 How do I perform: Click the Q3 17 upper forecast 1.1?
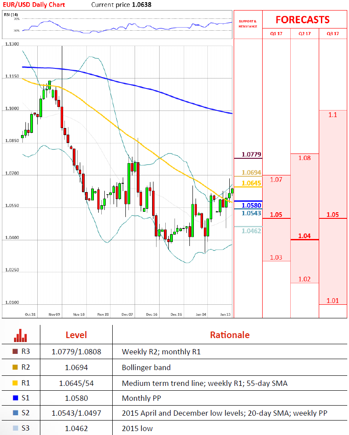333,115
